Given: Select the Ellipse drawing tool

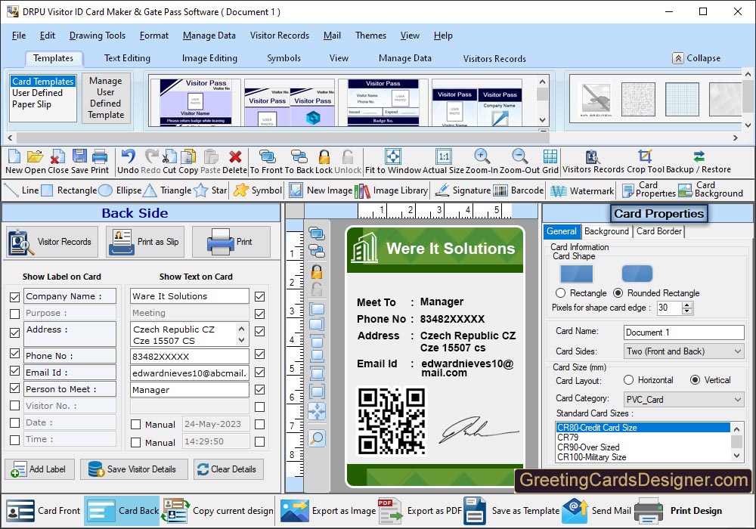Looking at the screenshot, I should point(120,190).
